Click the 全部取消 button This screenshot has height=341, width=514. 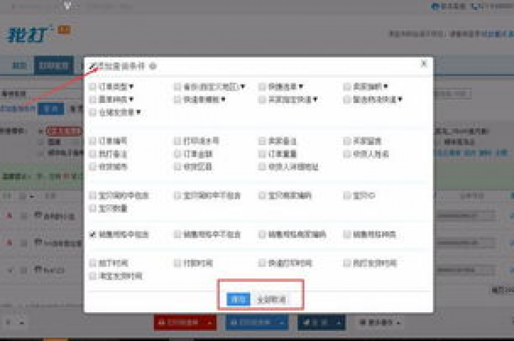point(272,300)
